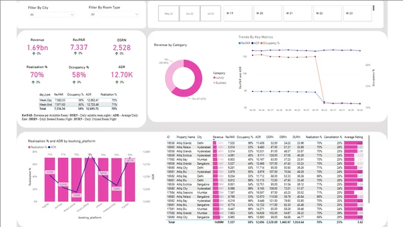This screenshot has height=227, width=403.
Task: Select the Atliq City Delhi row
Action: pos(264,168)
